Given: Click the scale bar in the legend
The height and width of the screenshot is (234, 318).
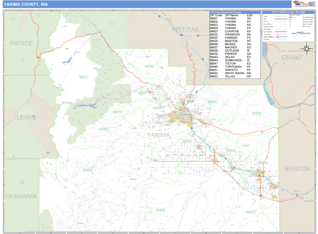Looking at the screenshot, I should (301, 33).
